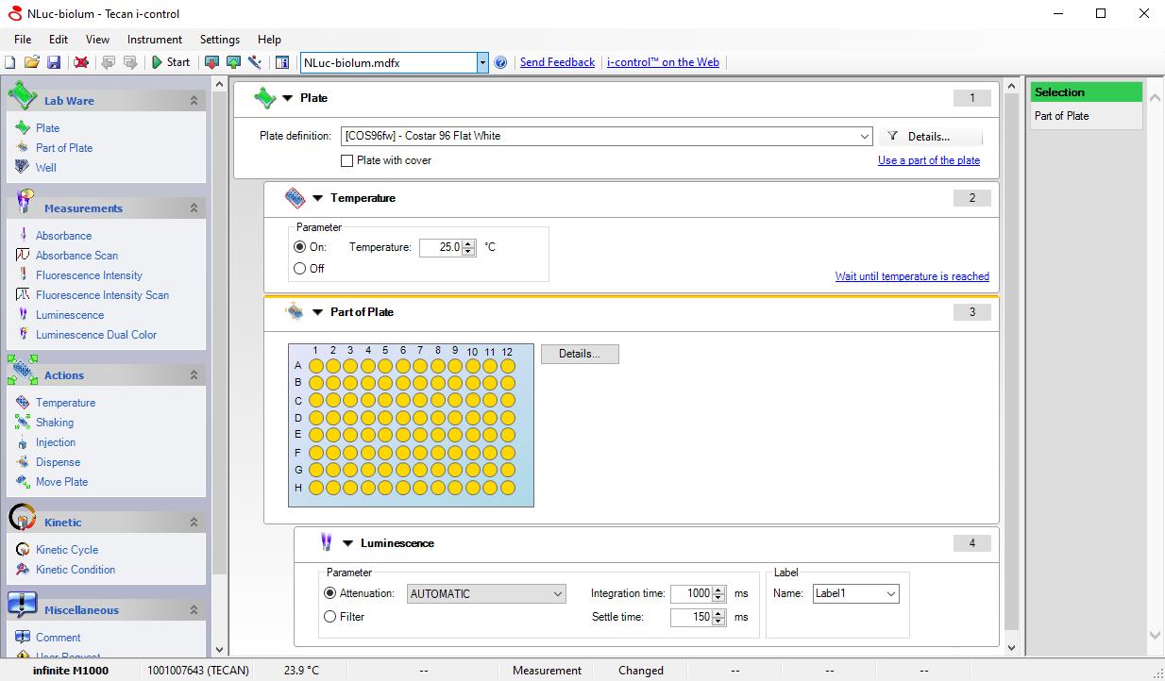Collapse the Kinetic sidebar section

194,523
